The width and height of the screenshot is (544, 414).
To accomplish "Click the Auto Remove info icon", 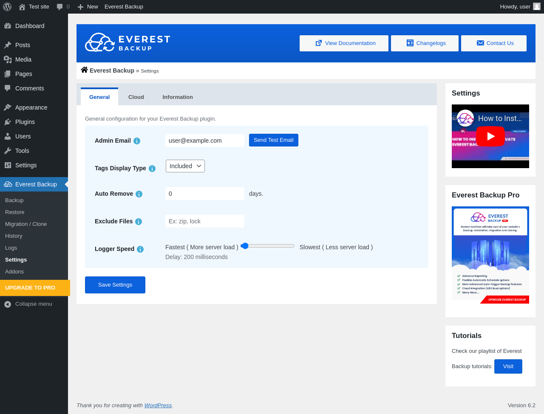I will click(139, 194).
